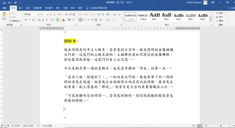Open the font name dropdown

[x=38, y=14]
